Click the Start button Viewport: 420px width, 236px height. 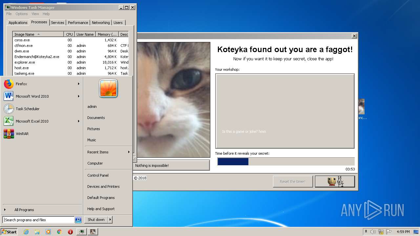tap(9, 232)
